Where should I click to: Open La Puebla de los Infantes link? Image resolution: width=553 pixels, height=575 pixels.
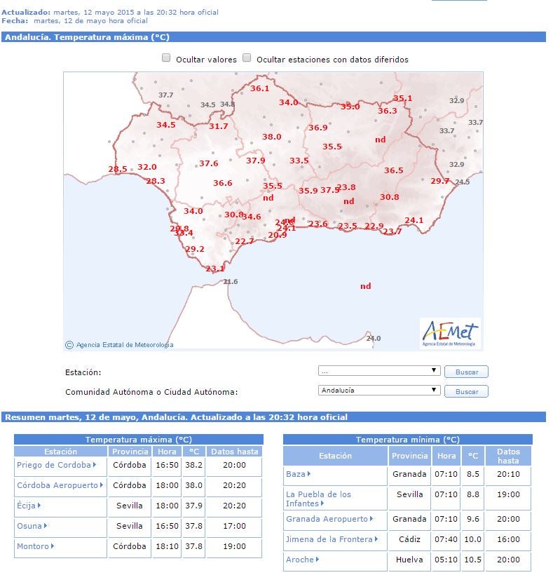coord(318,494)
